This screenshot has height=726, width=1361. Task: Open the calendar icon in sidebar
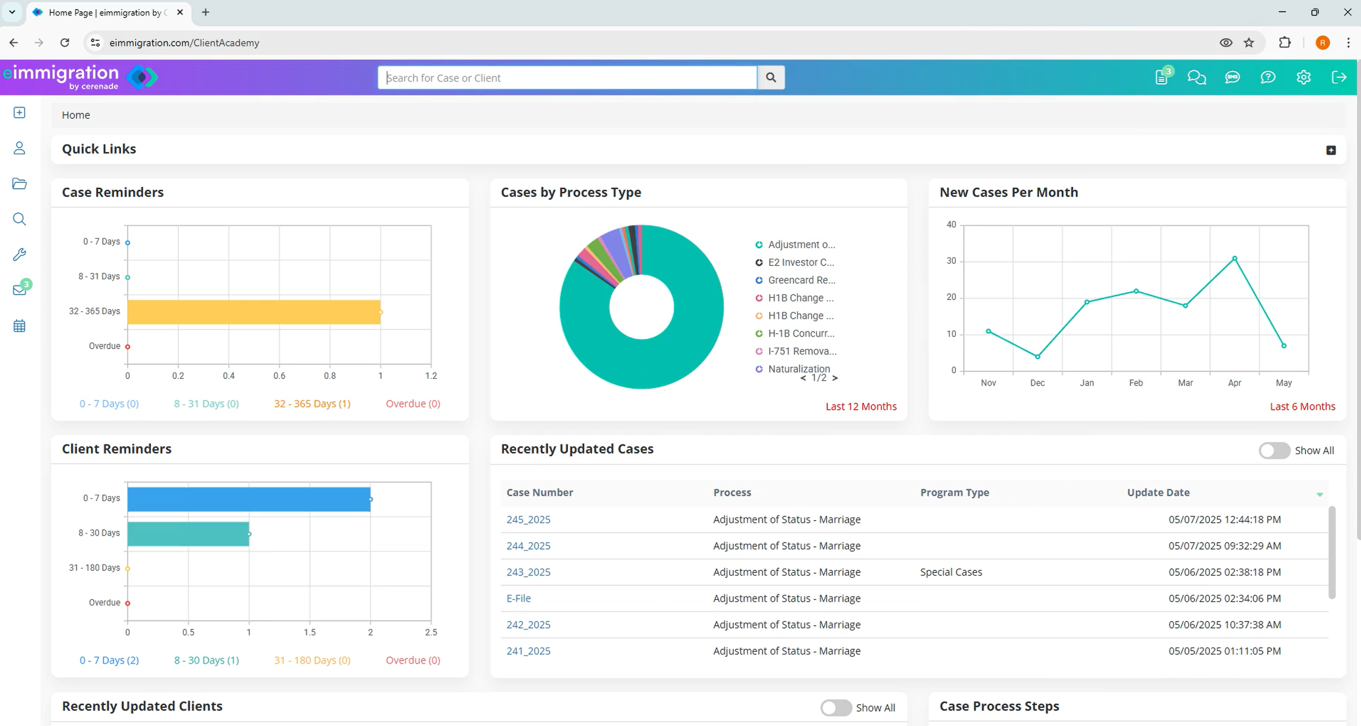click(x=20, y=326)
